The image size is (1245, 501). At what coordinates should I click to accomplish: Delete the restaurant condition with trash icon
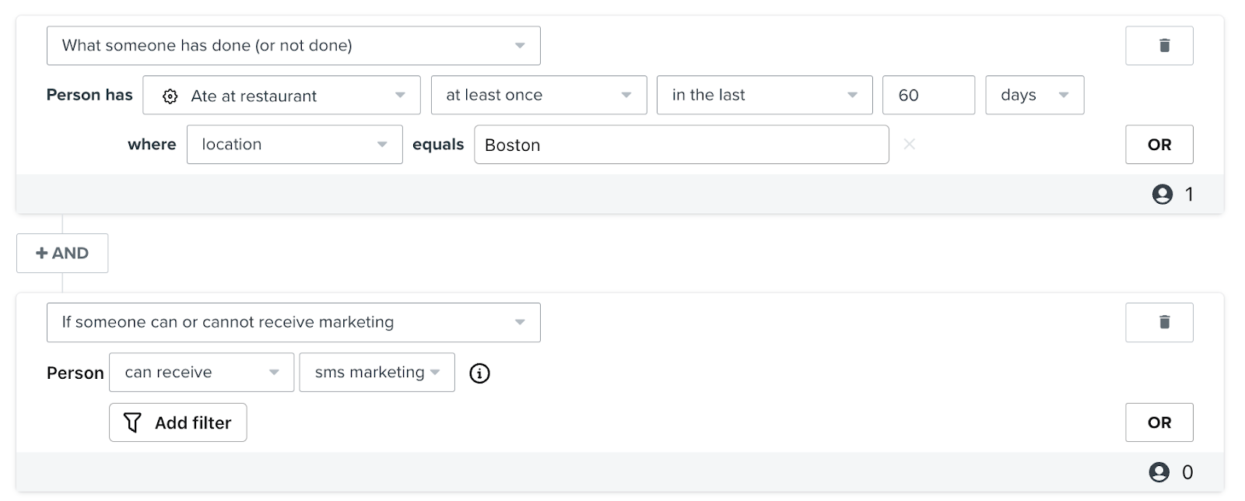click(x=1159, y=46)
